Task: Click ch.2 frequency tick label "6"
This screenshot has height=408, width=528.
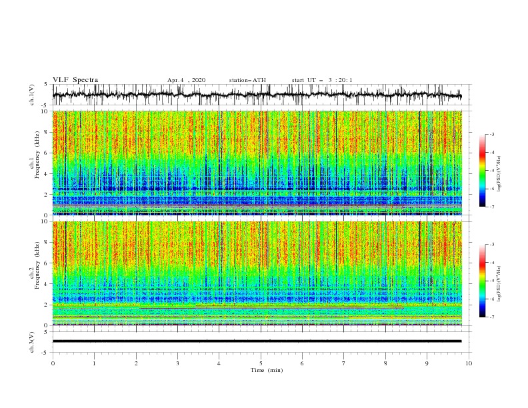Action: (x=47, y=263)
